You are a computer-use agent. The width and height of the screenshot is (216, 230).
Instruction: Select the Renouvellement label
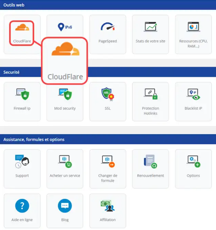click(x=151, y=175)
